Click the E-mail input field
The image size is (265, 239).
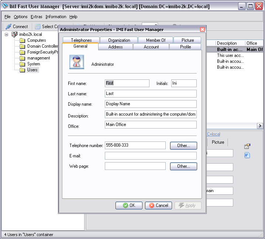click(x=151, y=156)
